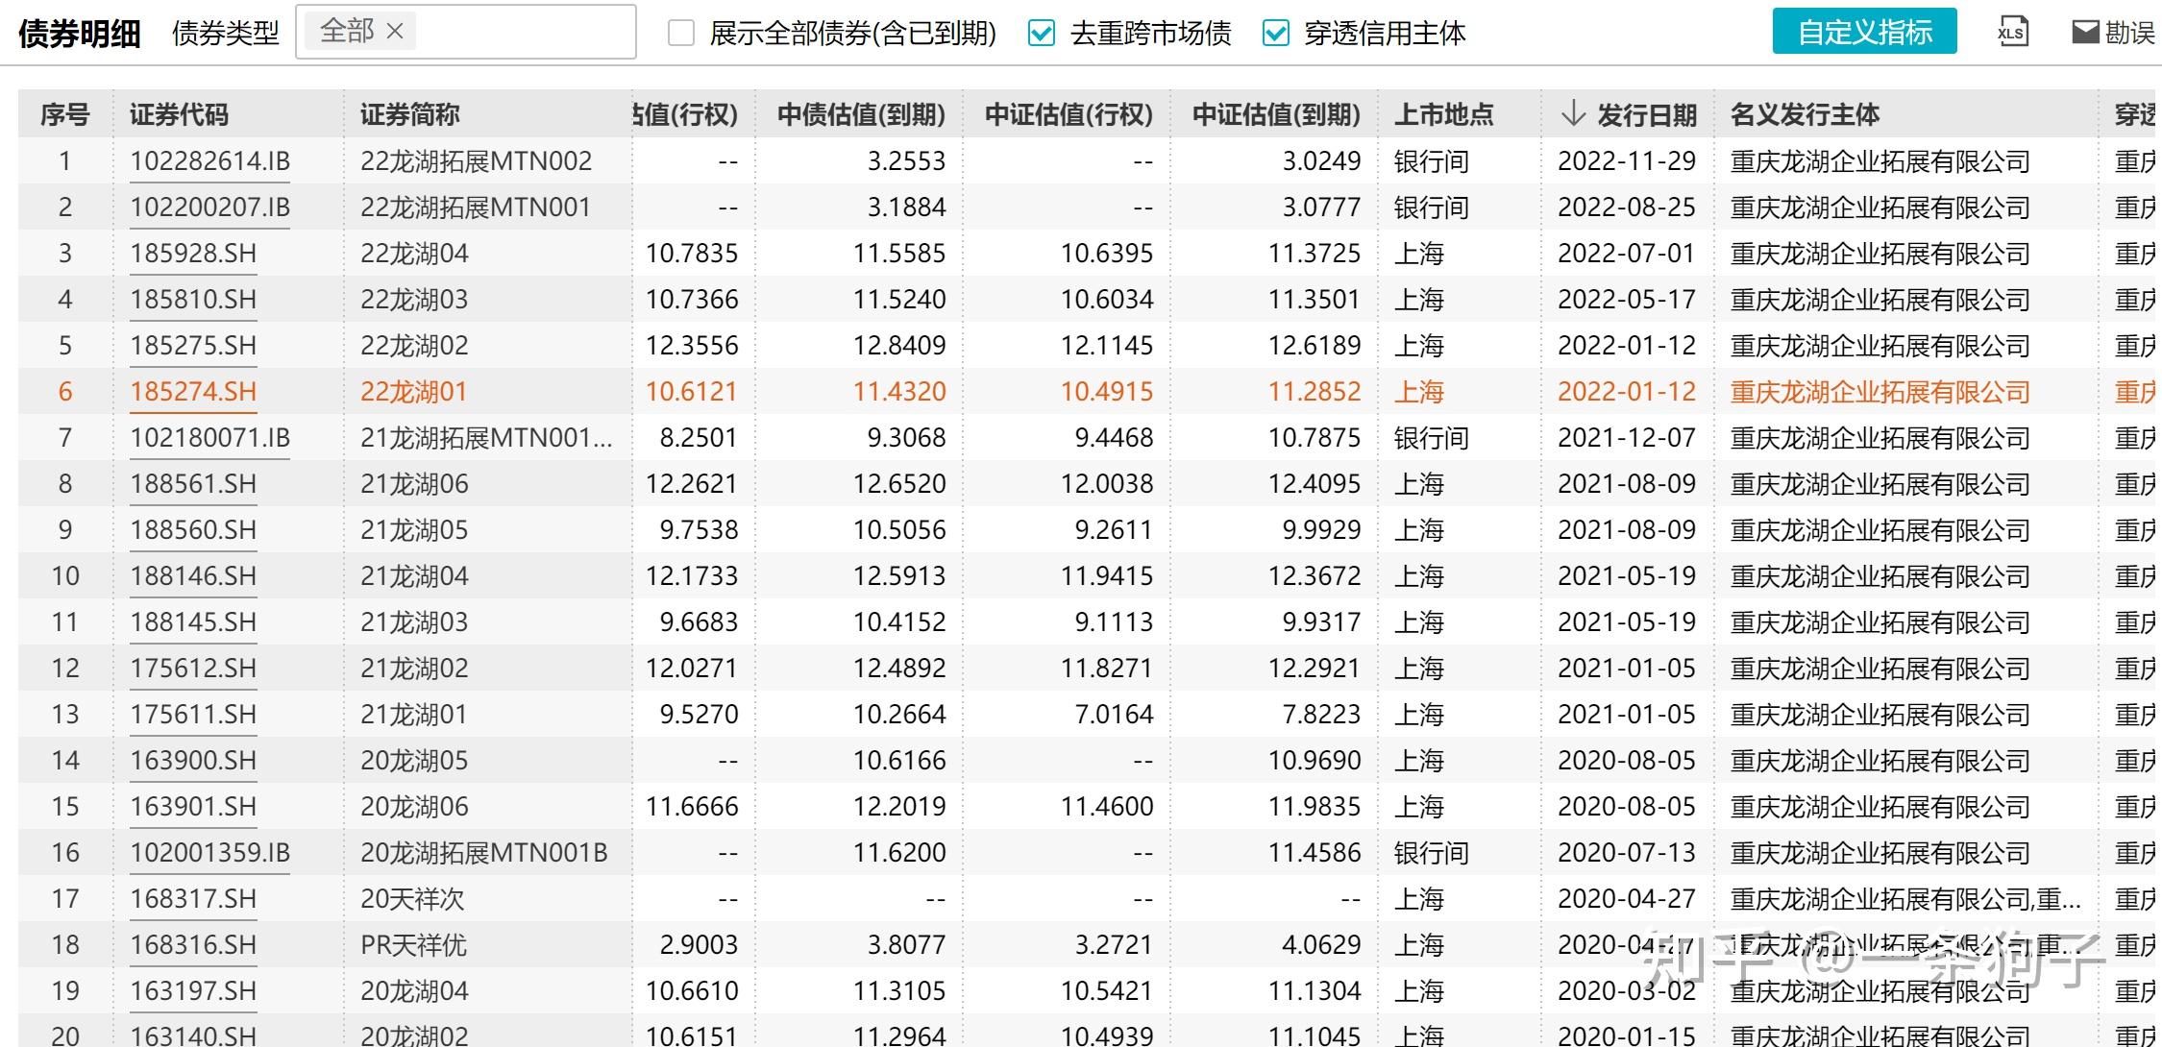Uncheck 去重跨市场债 checkbox
Image resolution: width=2162 pixels, height=1047 pixels.
tap(1042, 34)
